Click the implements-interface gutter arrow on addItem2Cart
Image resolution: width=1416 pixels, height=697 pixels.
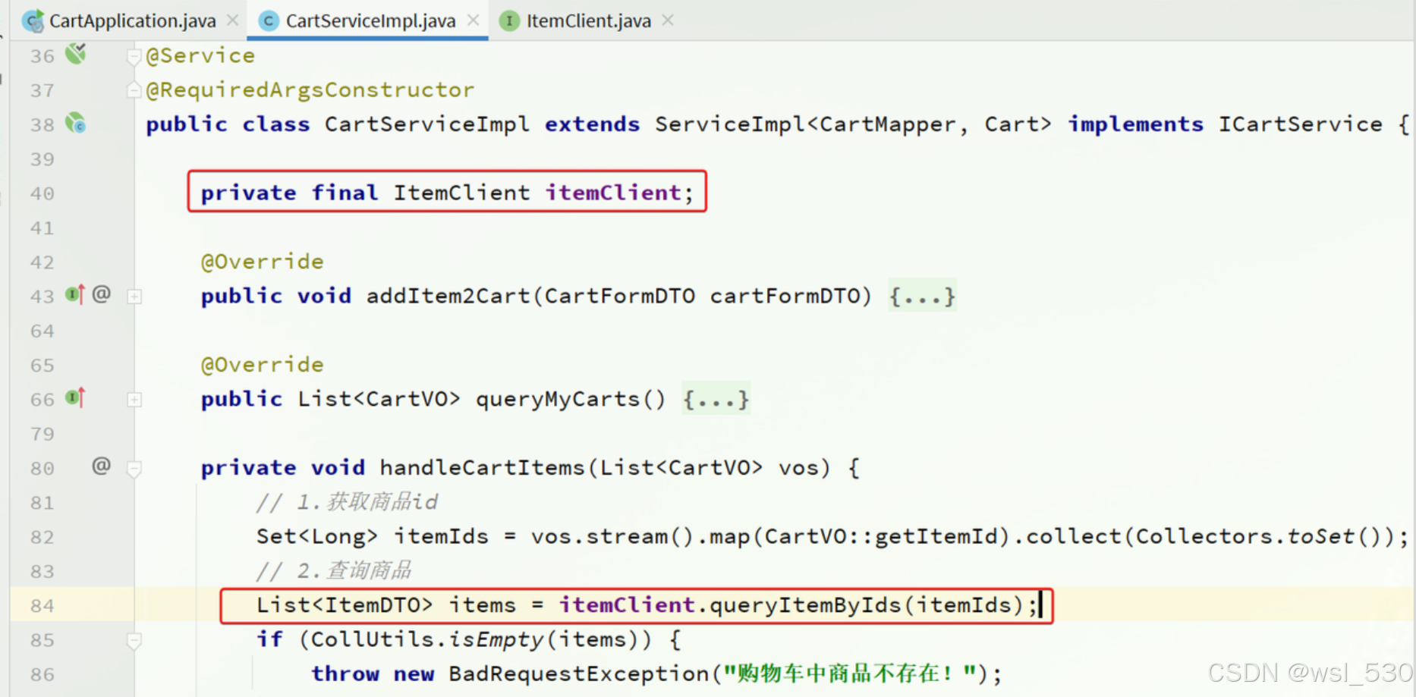[x=75, y=295]
